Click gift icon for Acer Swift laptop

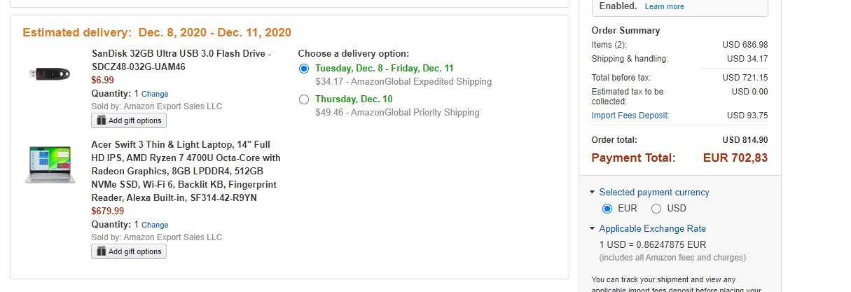point(101,251)
